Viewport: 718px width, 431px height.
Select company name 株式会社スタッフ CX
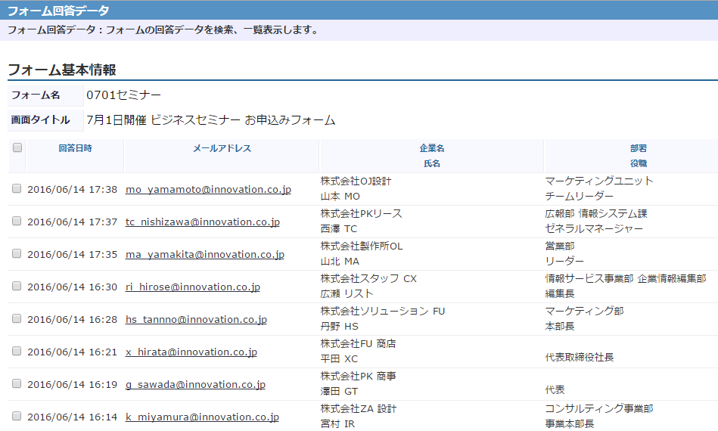coord(368,279)
